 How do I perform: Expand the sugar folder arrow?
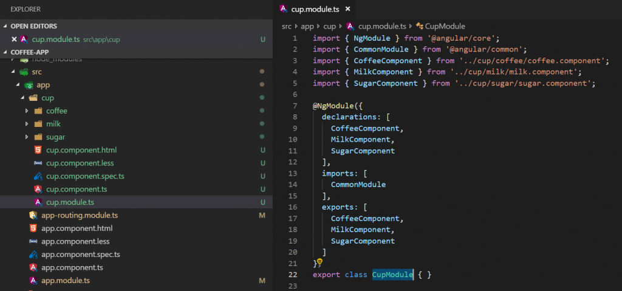27,137
